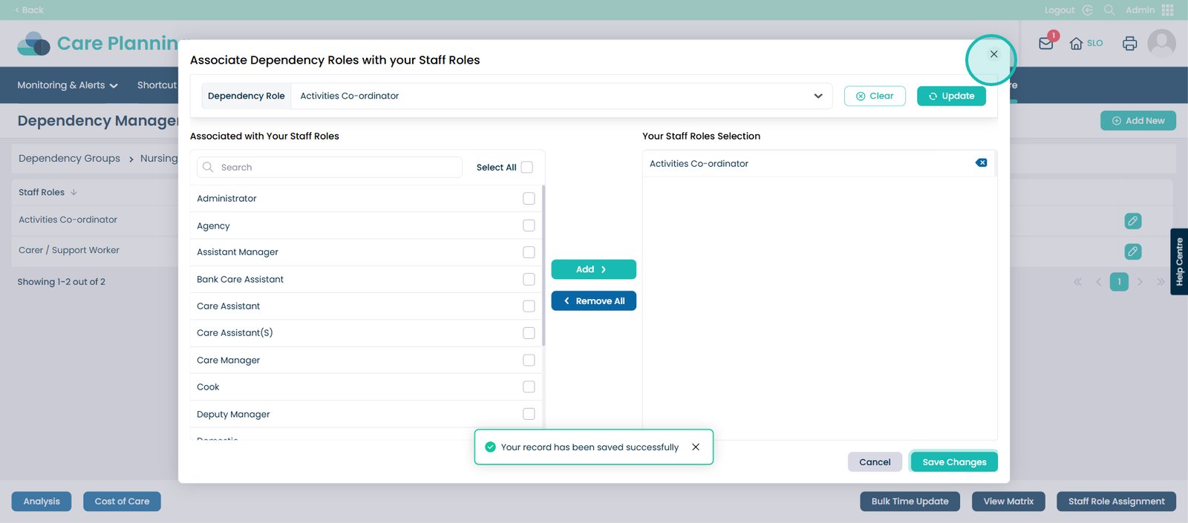Enable the Select All checkbox
Screen dimensions: 1188x523
pos(527,168)
